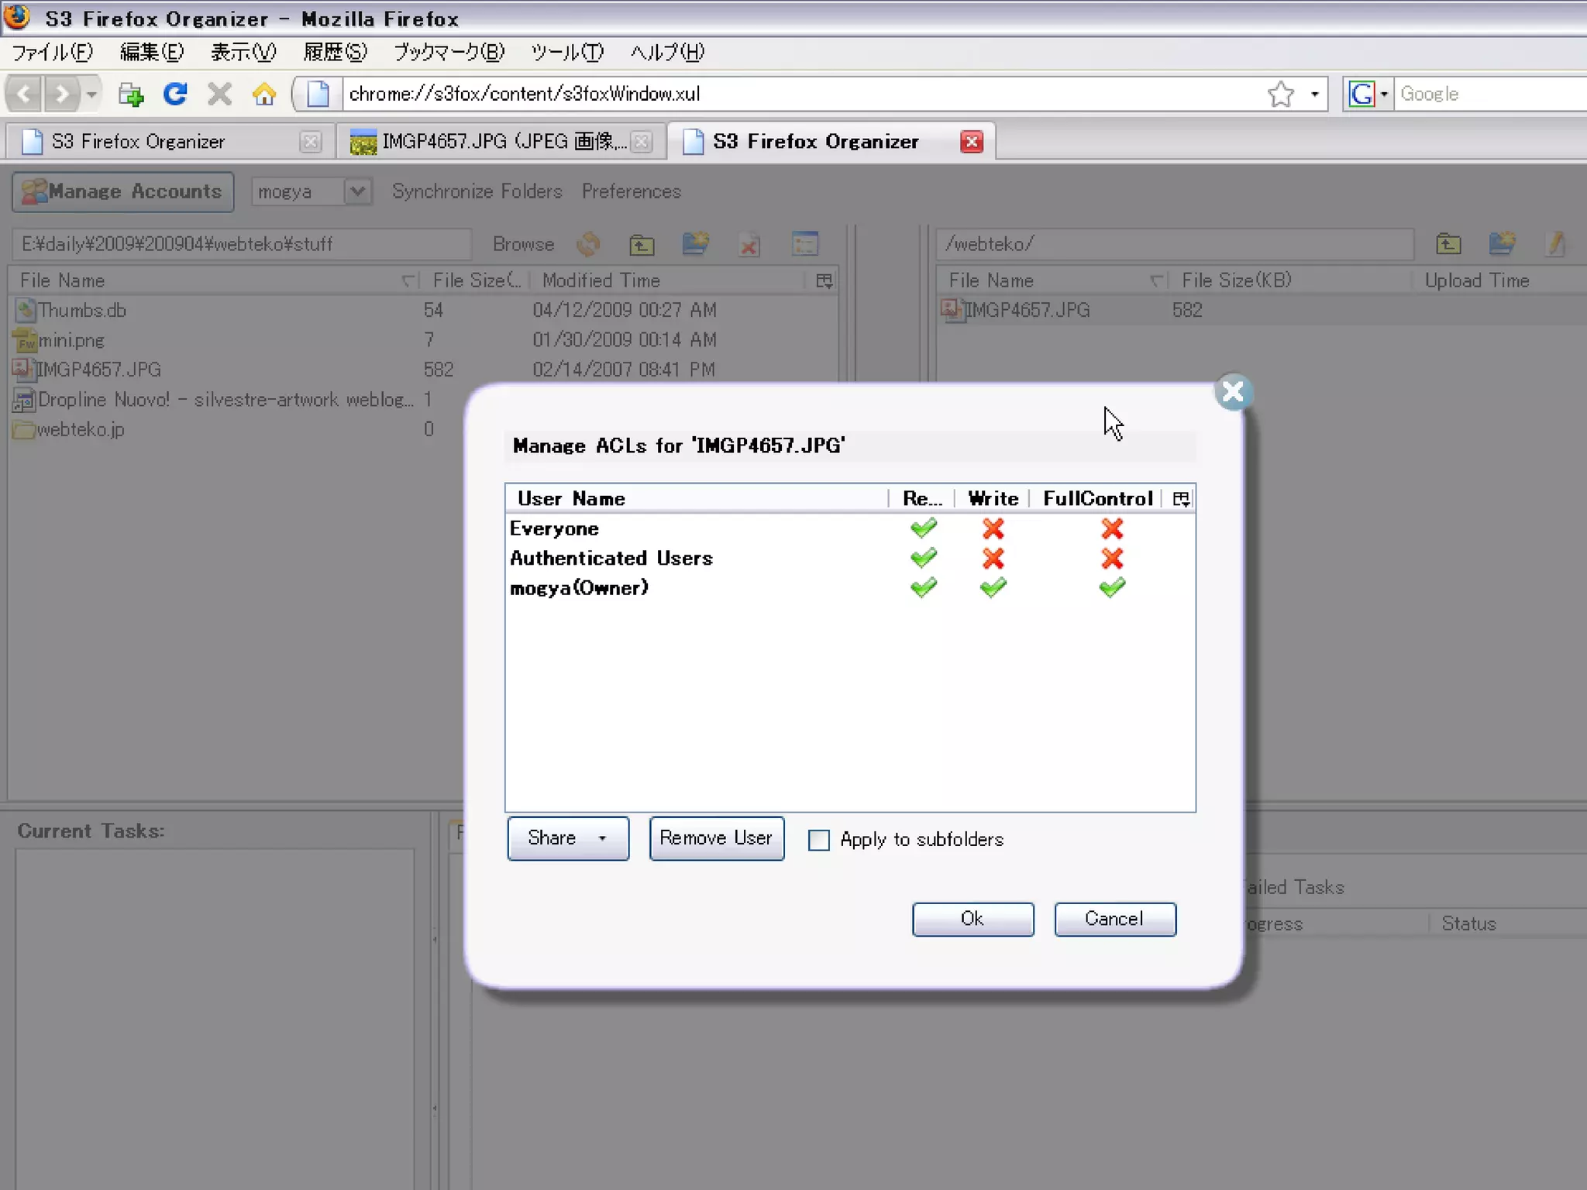Screen dimensions: 1587x1190
Task: Open the 編集(E) menu
Action: [x=152, y=53]
